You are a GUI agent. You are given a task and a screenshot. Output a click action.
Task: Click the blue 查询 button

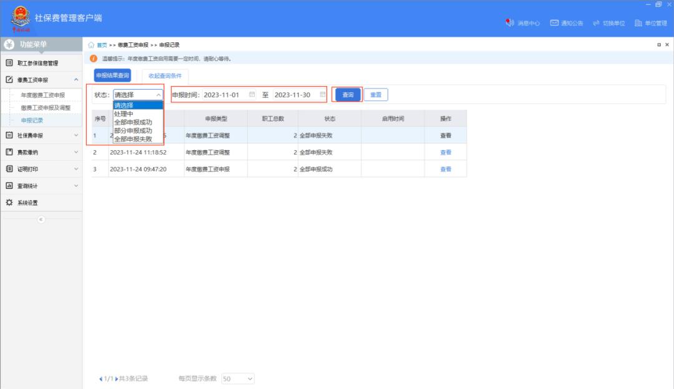(x=348, y=95)
